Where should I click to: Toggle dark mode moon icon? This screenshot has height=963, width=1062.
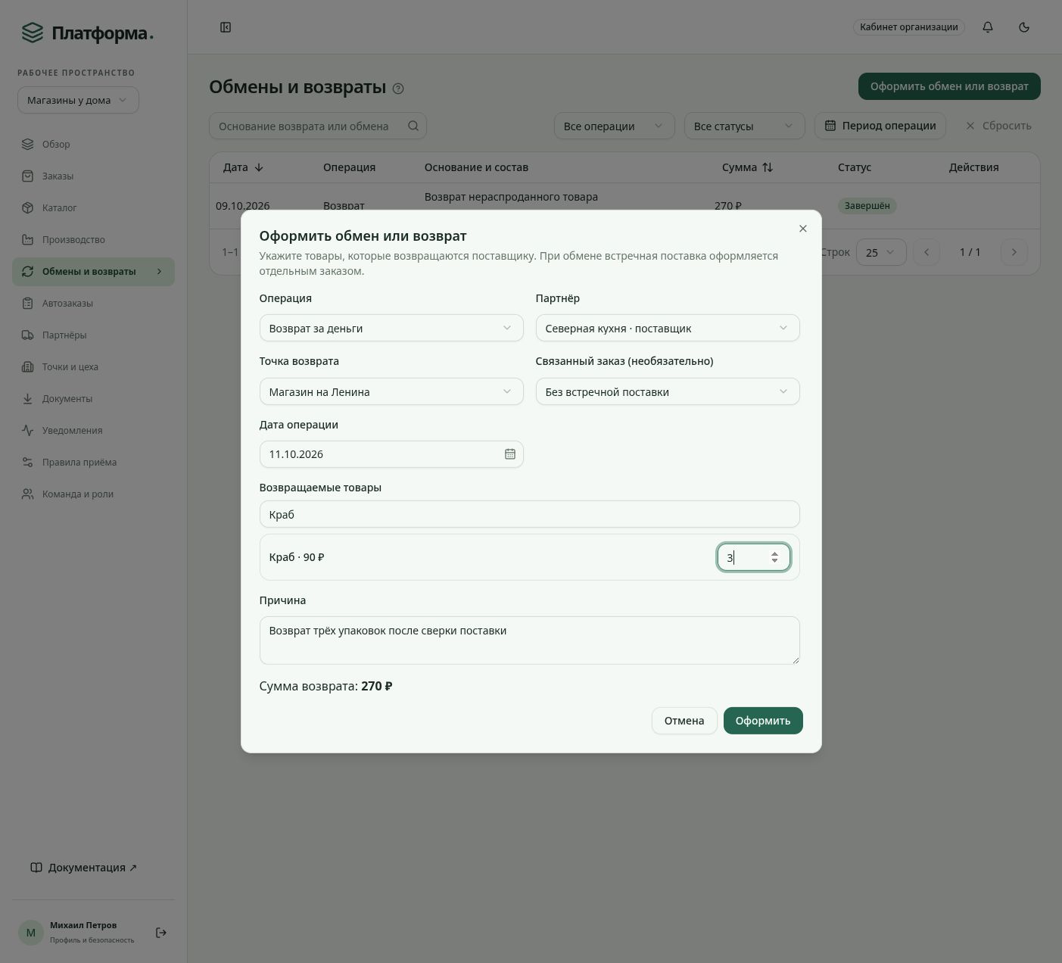[x=1024, y=27]
